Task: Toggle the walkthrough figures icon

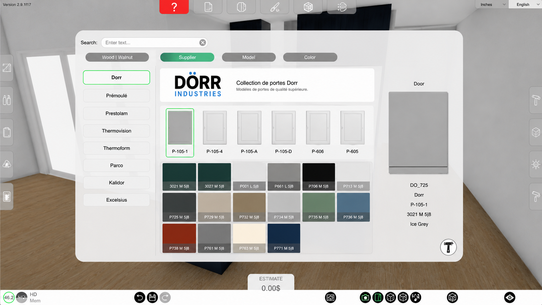Action: pos(416,297)
